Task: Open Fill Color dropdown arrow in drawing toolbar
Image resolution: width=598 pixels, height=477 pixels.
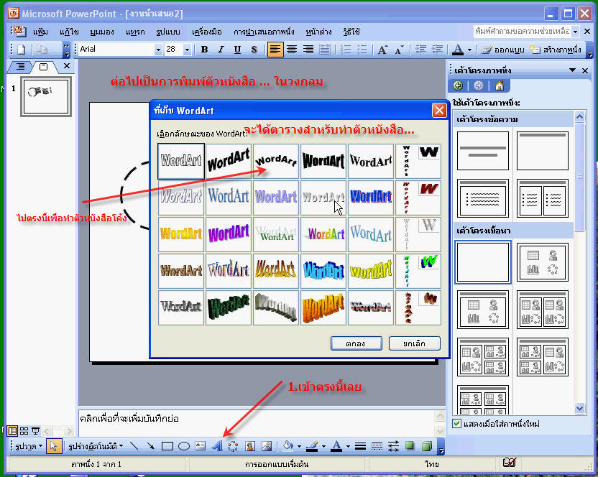Action: tap(299, 445)
